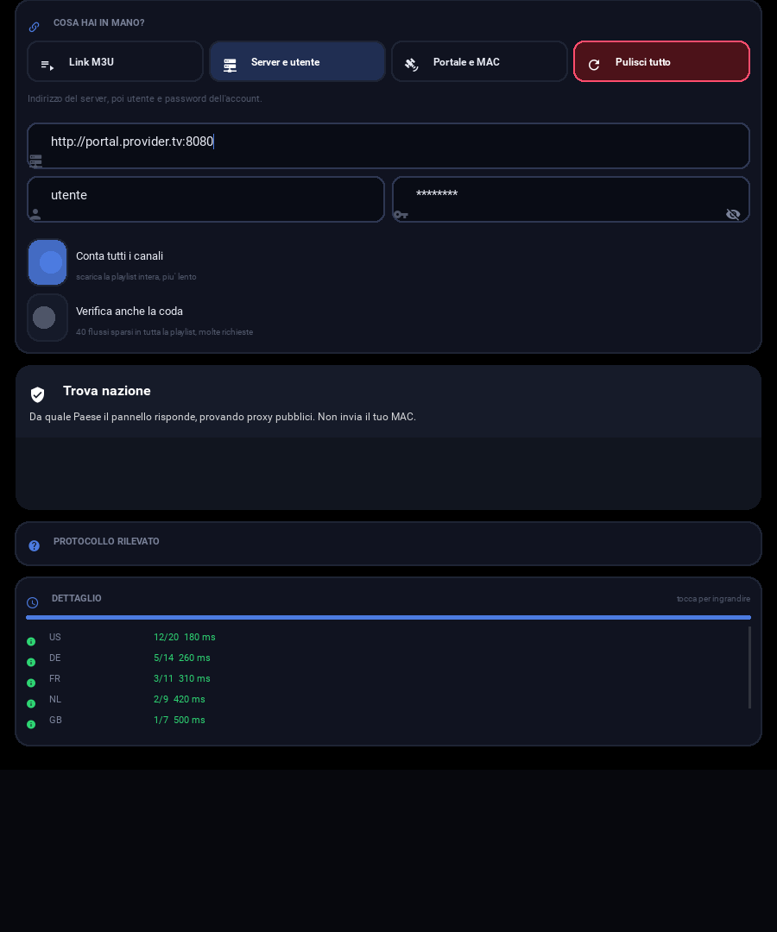Image resolution: width=777 pixels, height=932 pixels.
Task: Click the US row result 12/20 180 ms
Action: pyautogui.click(x=184, y=637)
